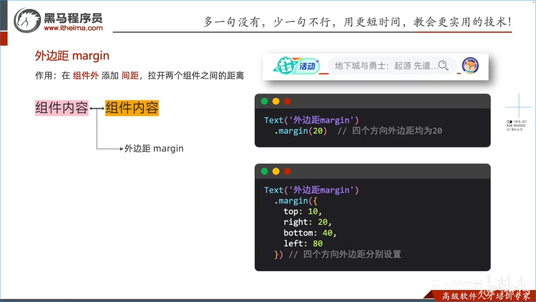Viewport: 536px width, 302px height.
Task: Click the 高级软件人才培训专家 banner
Action: 486,296
